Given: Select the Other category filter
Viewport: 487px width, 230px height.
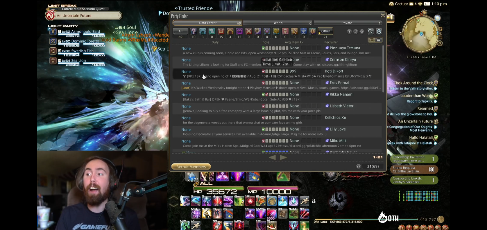Looking at the screenshot, I should click(325, 31).
